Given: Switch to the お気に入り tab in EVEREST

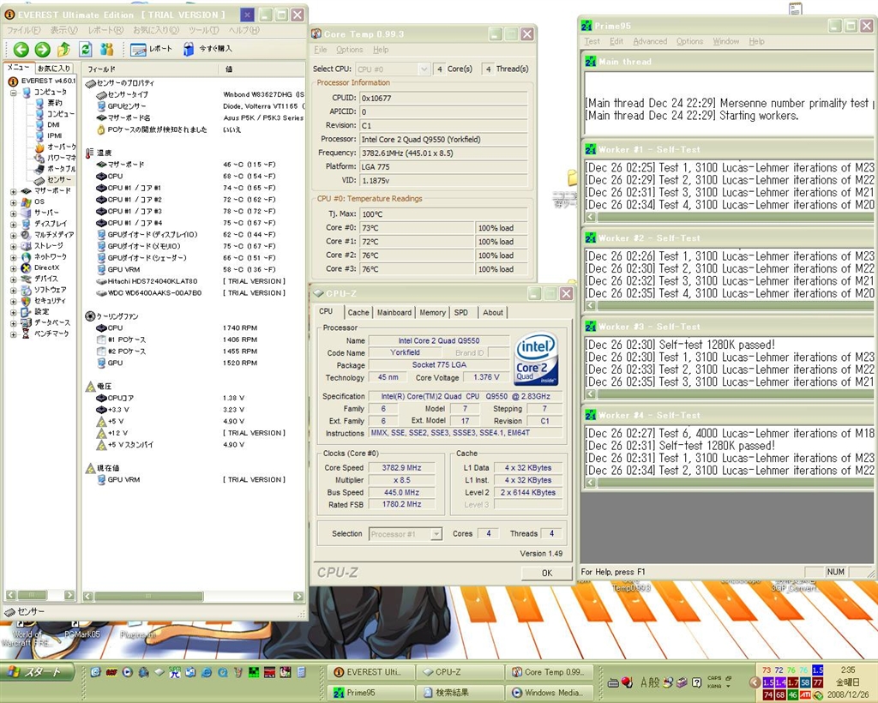Looking at the screenshot, I should coord(54,68).
